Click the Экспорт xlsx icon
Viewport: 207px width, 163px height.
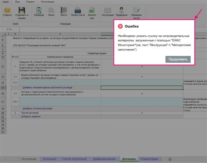[92, 10]
